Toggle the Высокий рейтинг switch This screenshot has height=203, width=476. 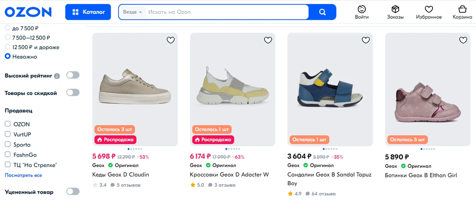click(x=73, y=75)
